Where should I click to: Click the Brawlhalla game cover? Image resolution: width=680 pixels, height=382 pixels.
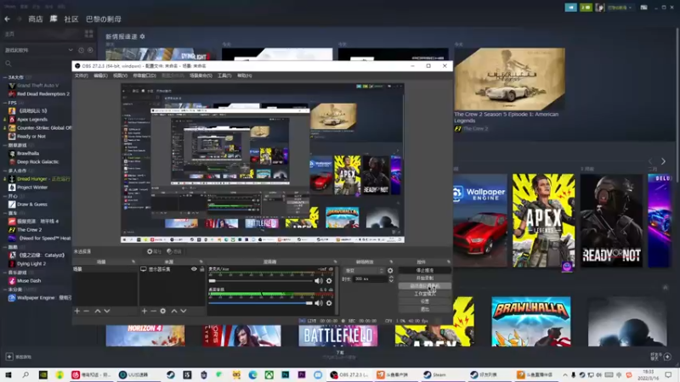coord(530,322)
